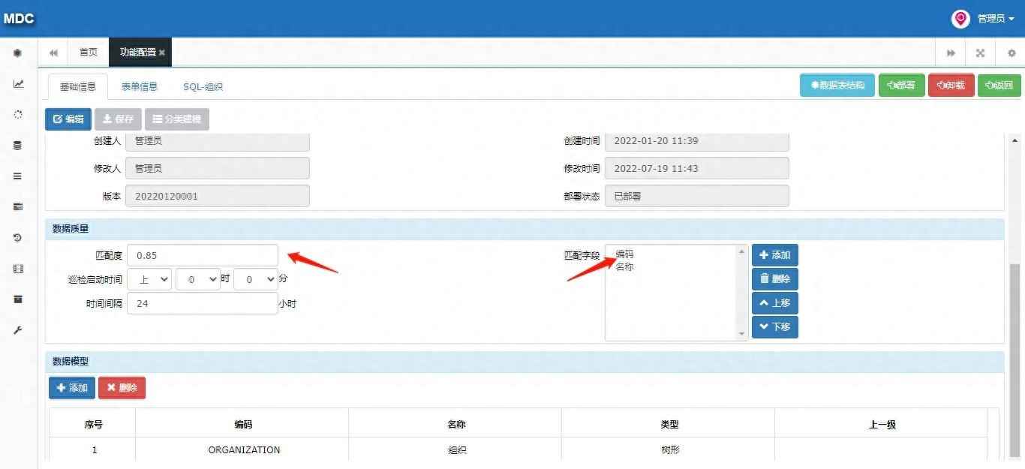Click the MDC logo

pyautogui.click(x=19, y=19)
